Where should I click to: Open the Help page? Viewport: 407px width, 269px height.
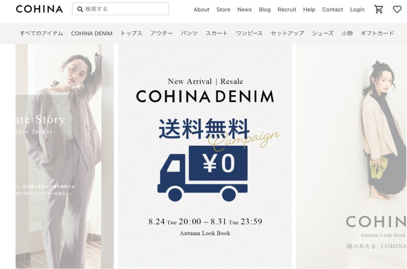coord(309,10)
